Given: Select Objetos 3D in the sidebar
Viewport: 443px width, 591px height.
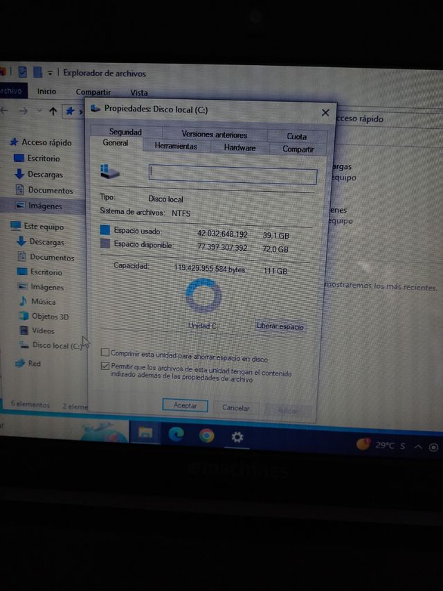Looking at the screenshot, I should click(44, 316).
